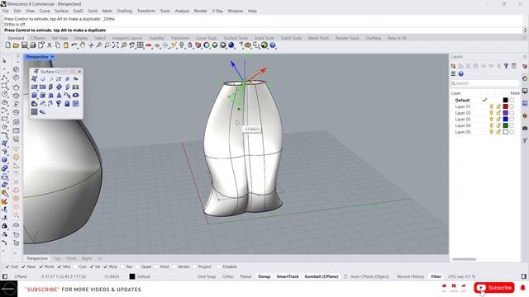Enable the Quad osnap checkbox
The height and width of the screenshot is (297, 529).
click(x=137, y=266)
